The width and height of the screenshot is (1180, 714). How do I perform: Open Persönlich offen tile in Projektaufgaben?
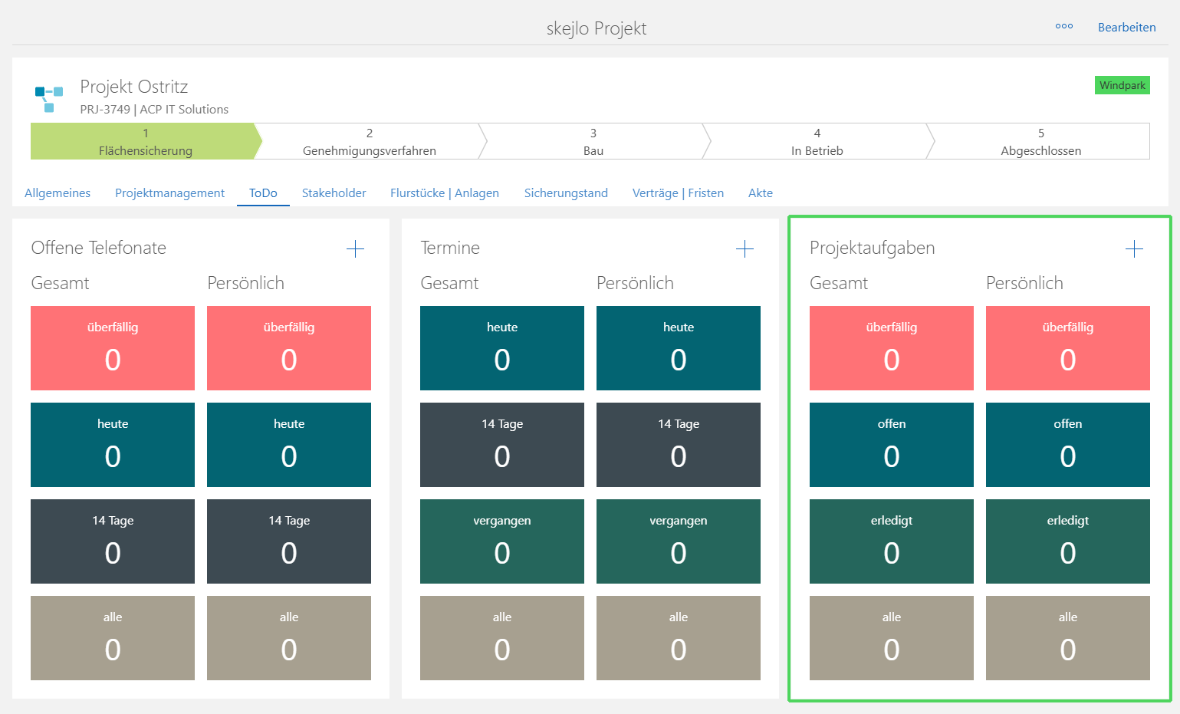click(x=1067, y=445)
